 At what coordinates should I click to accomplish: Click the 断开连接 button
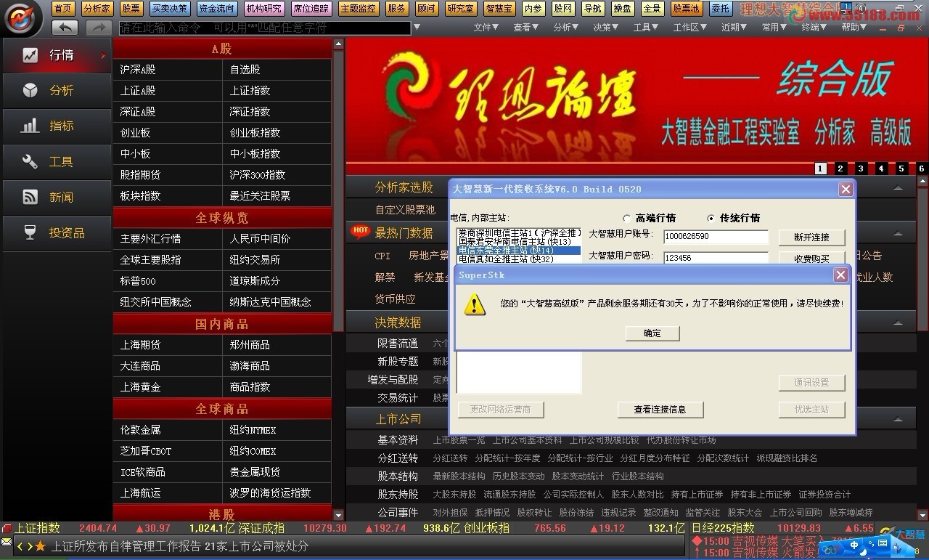pyautogui.click(x=811, y=238)
